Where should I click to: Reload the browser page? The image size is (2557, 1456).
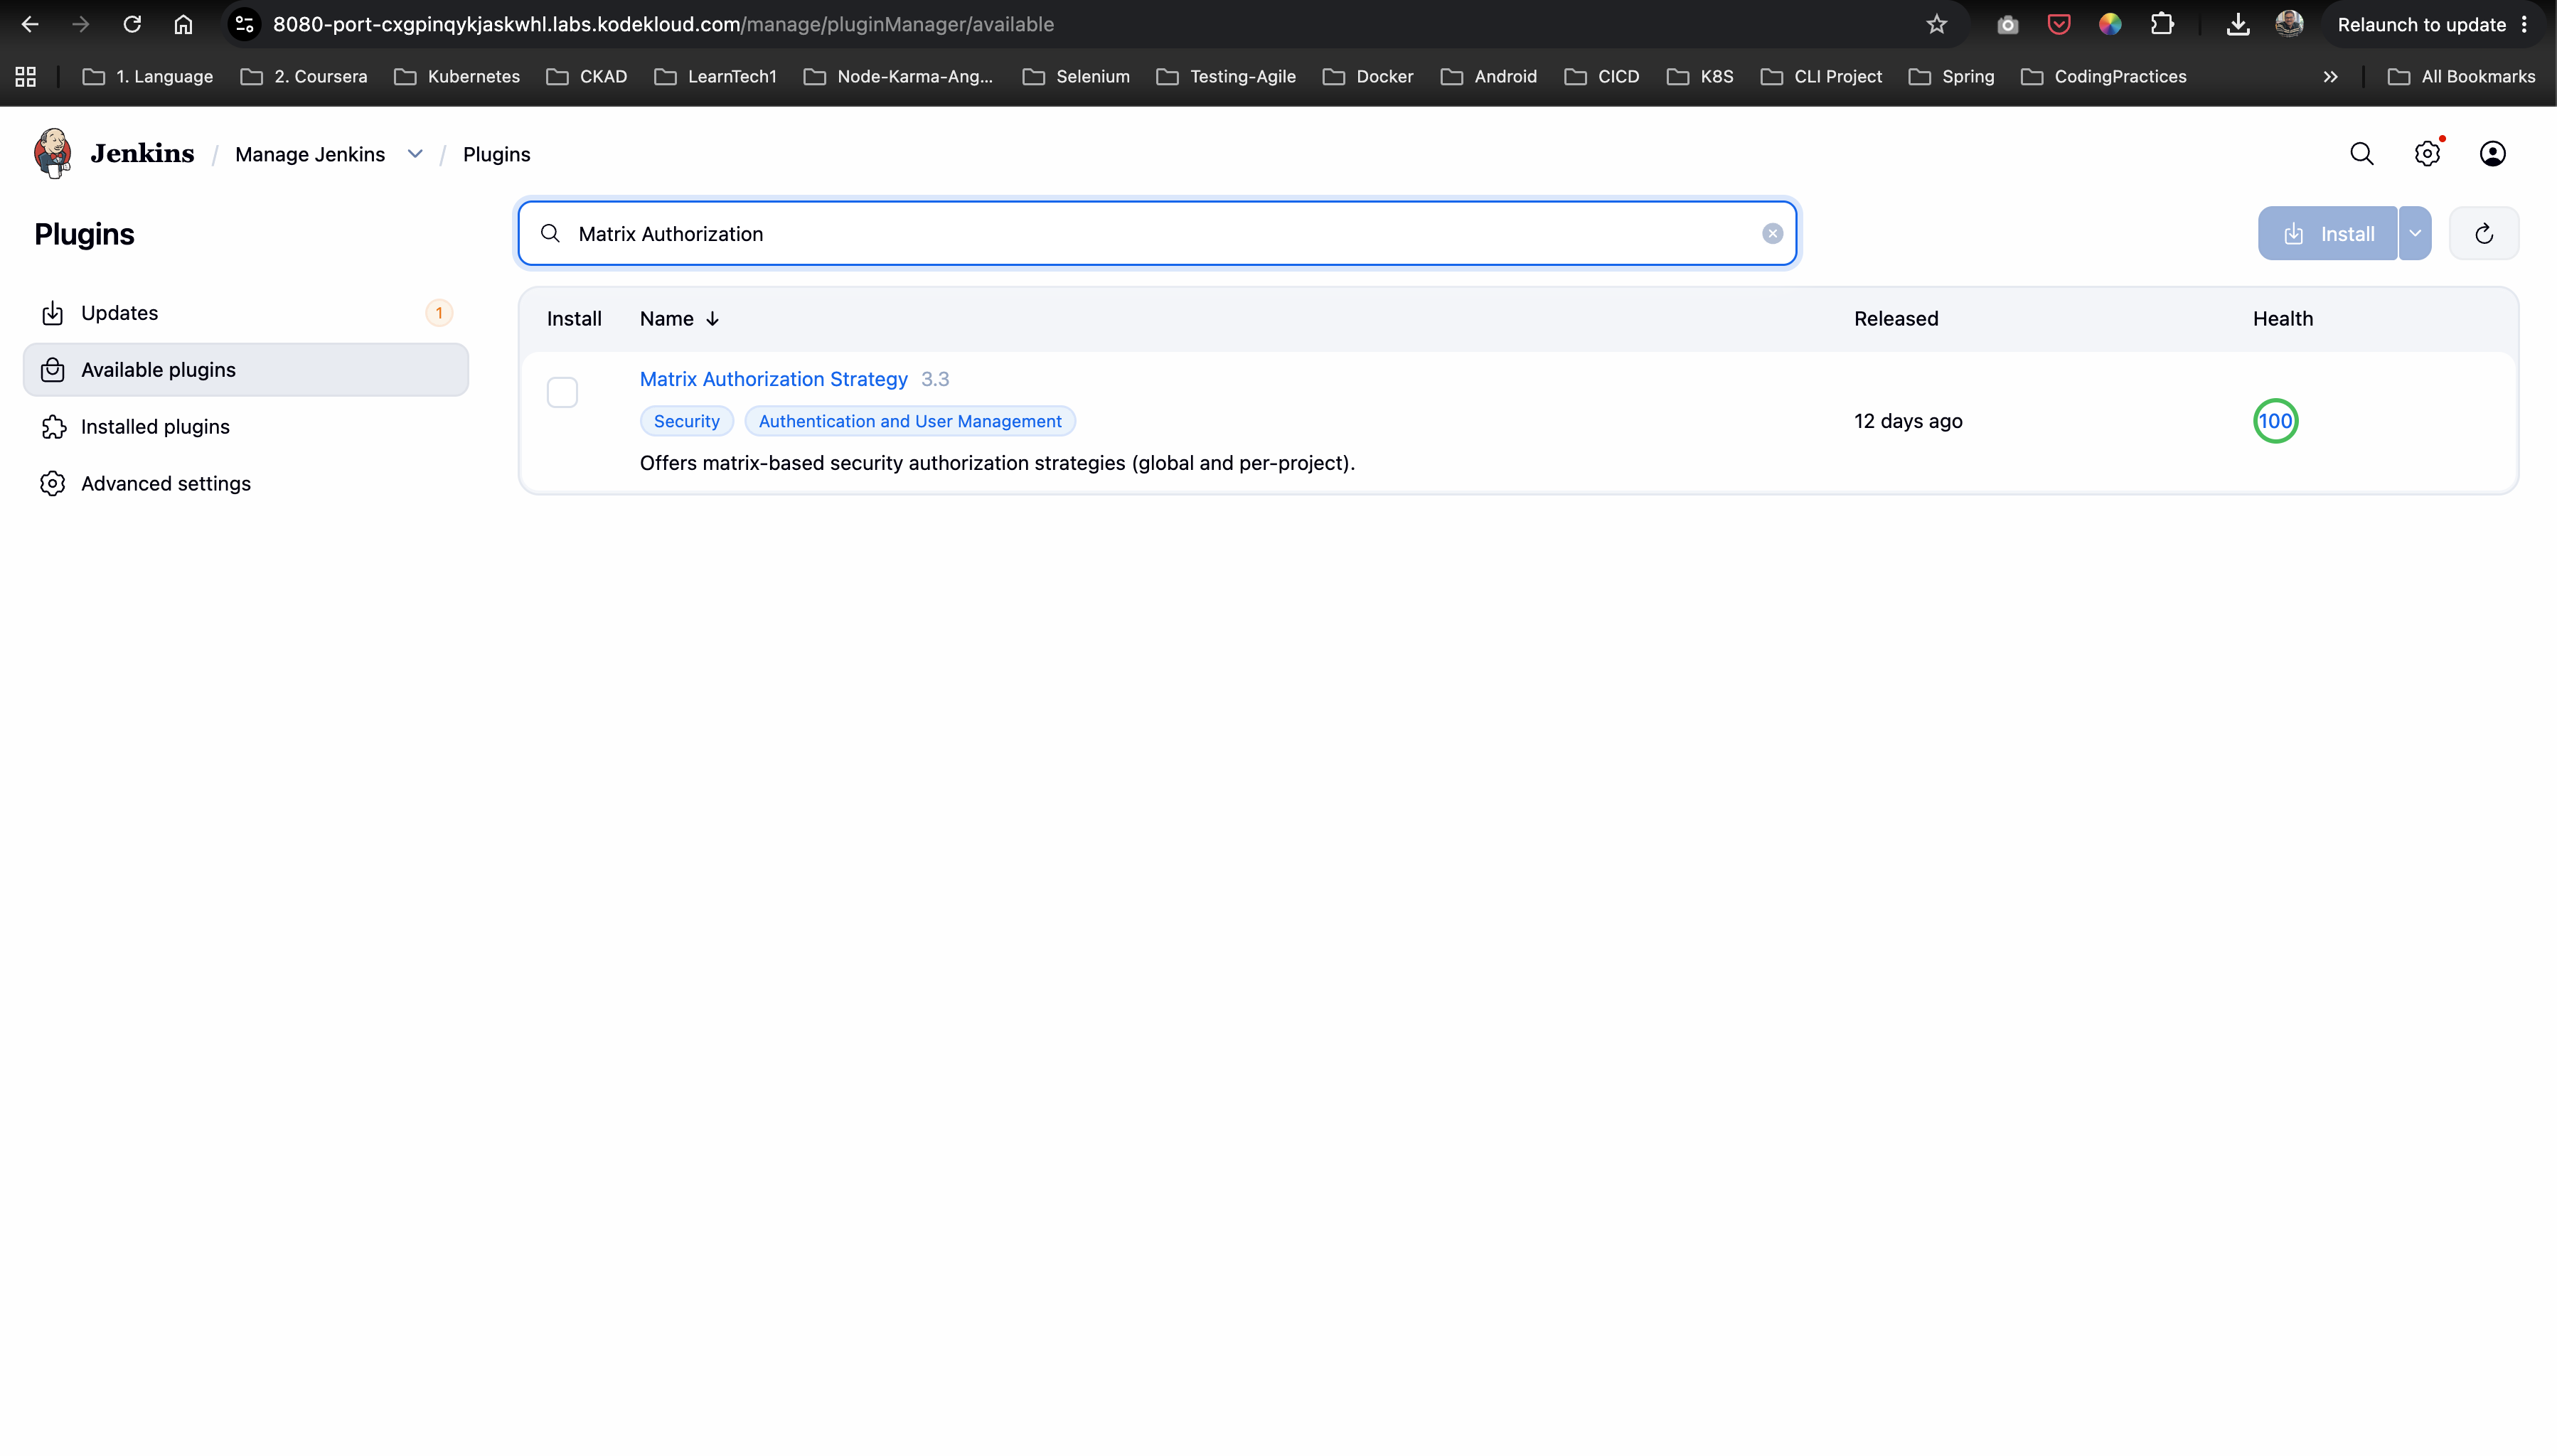tap(132, 24)
